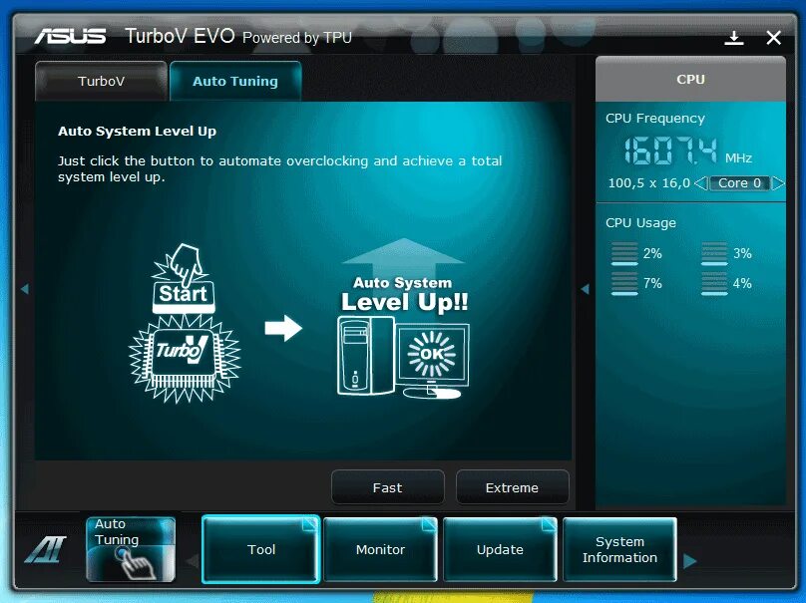Click the white right arrow graphic
The width and height of the screenshot is (806, 603).
(283, 328)
